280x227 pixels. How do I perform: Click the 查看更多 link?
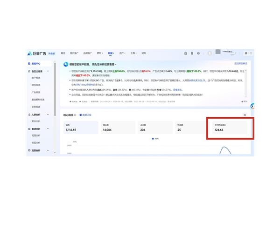pyautogui.click(x=177, y=90)
